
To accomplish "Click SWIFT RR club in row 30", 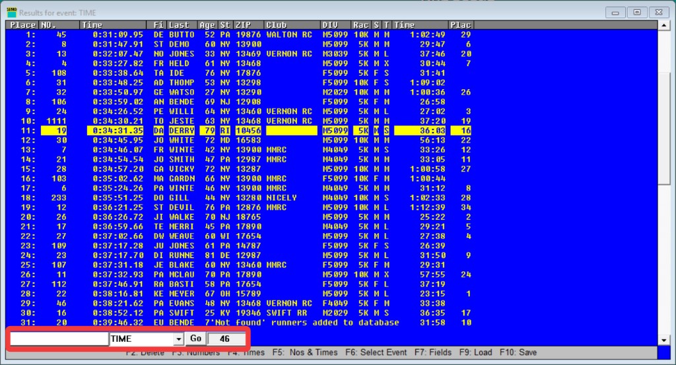I will 287,313.
